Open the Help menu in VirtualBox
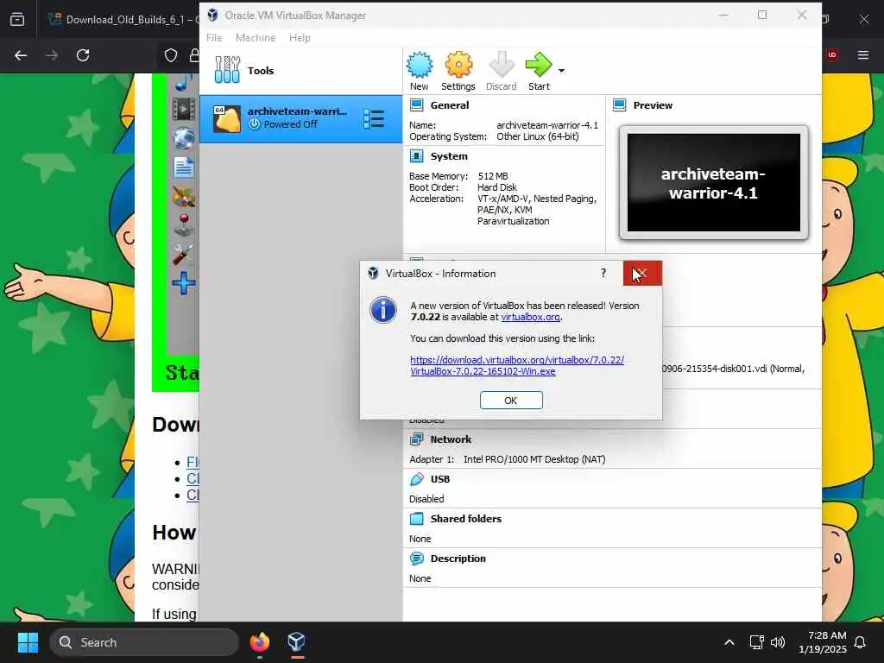884x663 pixels. (x=300, y=38)
